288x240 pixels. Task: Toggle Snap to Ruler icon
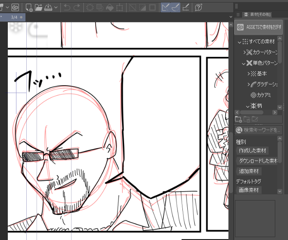pos(166,7)
